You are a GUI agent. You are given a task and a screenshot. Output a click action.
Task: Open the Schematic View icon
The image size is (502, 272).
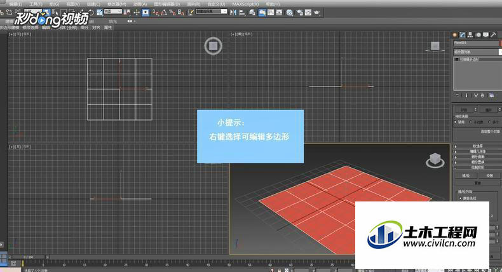tap(279, 13)
